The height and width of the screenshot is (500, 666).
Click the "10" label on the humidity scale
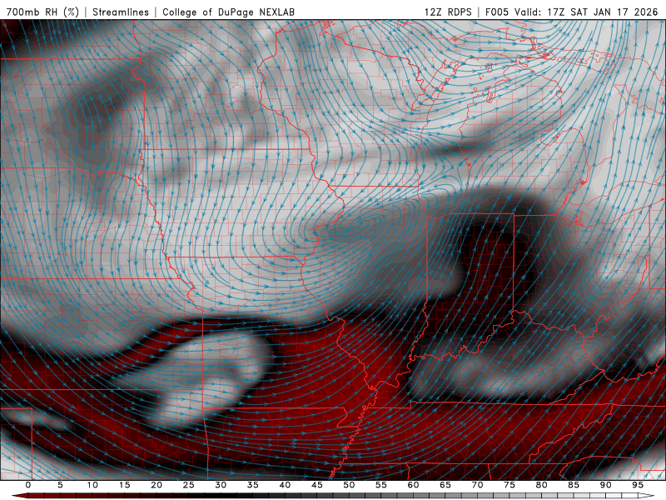(x=92, y=485)
